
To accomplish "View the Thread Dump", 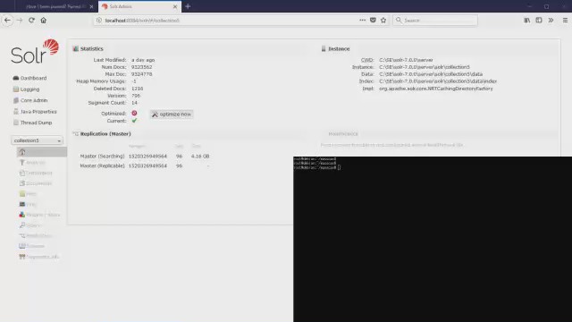I will pos(32,123).
